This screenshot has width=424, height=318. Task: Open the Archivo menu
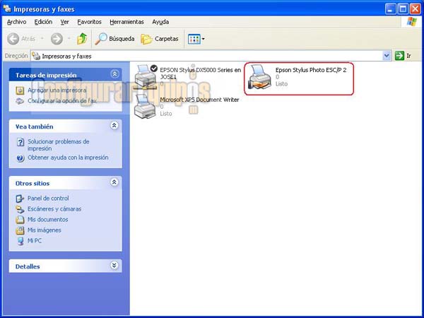[x=16, y=22]
